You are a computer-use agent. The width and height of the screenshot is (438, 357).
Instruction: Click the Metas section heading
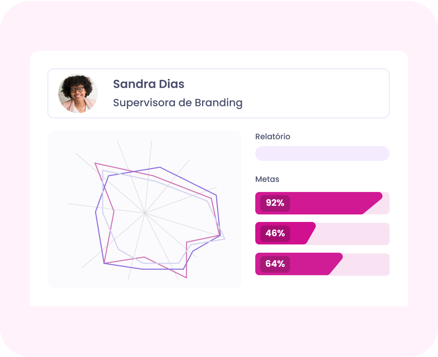pyautogui.click(x=267, y=179)
